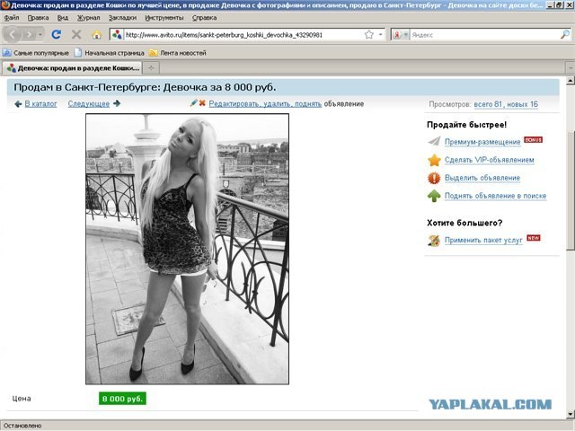Viewport: 575px width, 431px height.
Task: Click the vertical scrollbar up arrow
Action: 571,81
